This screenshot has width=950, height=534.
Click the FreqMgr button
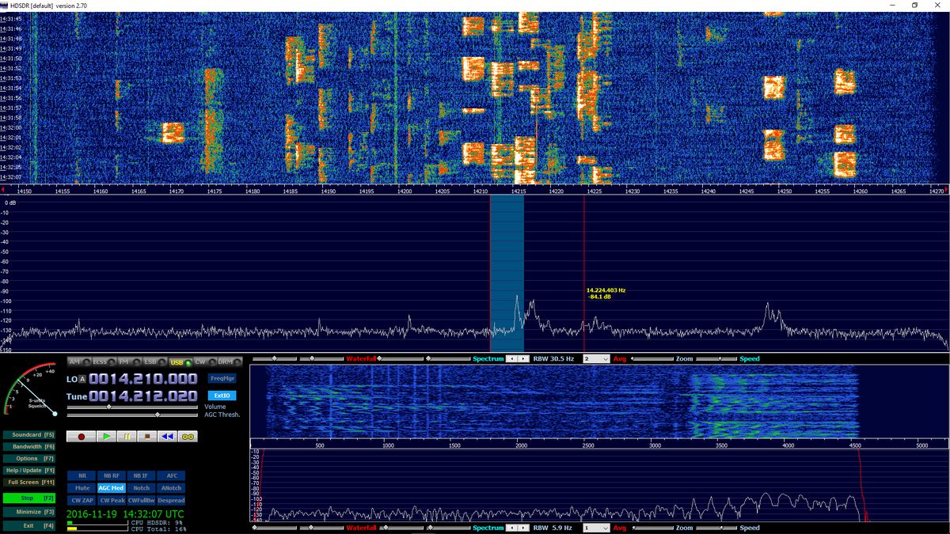222,379
